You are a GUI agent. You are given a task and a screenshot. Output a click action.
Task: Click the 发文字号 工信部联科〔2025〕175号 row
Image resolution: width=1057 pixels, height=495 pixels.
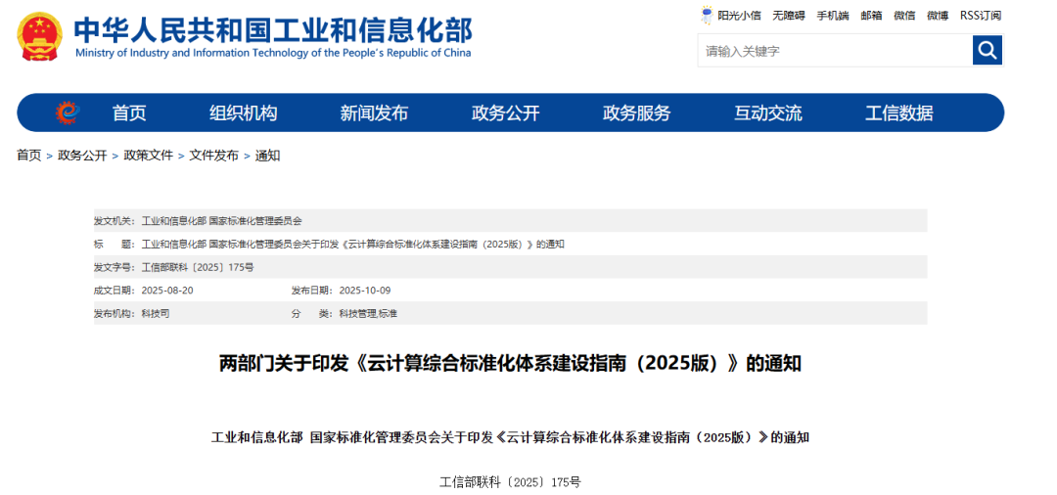(x=510, y=267)
